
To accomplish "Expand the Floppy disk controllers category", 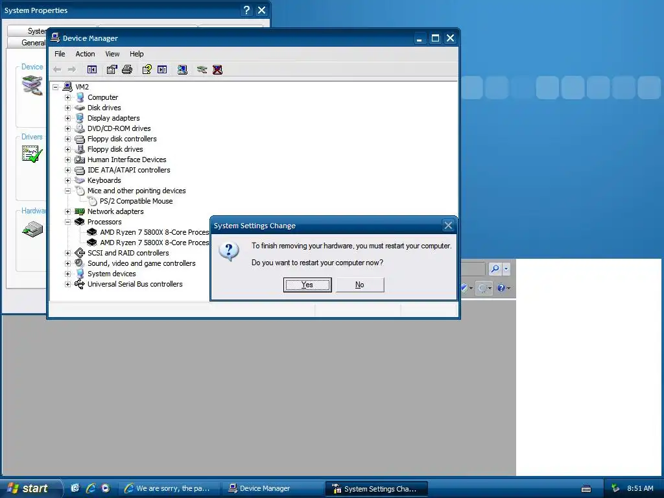I will click(67, 139).
